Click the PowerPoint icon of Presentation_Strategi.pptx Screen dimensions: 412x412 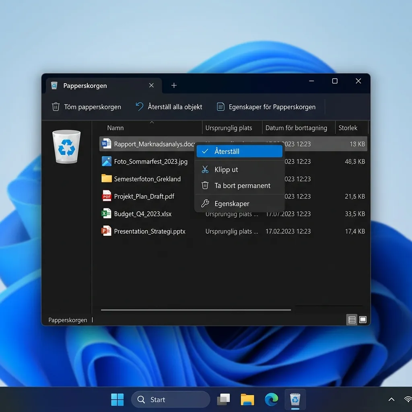tap(106, 231)
